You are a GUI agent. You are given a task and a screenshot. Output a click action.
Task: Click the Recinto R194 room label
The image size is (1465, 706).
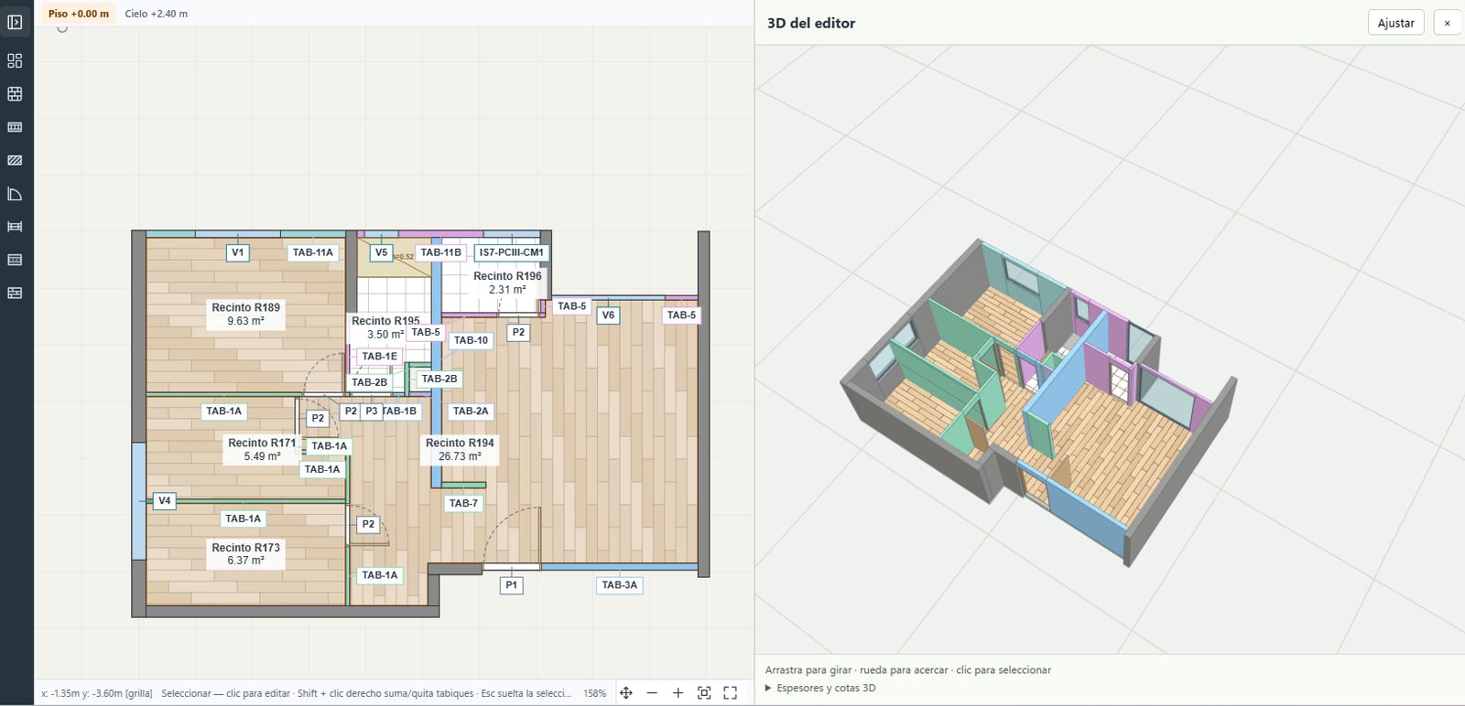[x=460, y=449]
